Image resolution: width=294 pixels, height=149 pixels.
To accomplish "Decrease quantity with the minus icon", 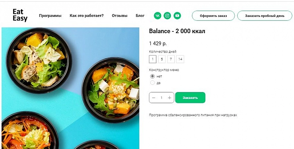I will [x=153, y=98].
